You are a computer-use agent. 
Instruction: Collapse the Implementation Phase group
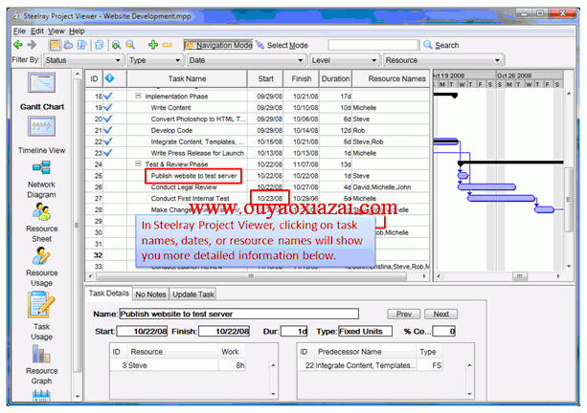[138, 96]
